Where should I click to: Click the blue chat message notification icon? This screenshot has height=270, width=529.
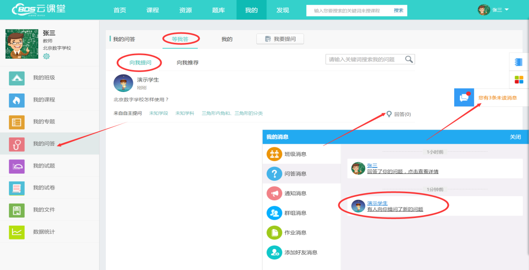464,97
